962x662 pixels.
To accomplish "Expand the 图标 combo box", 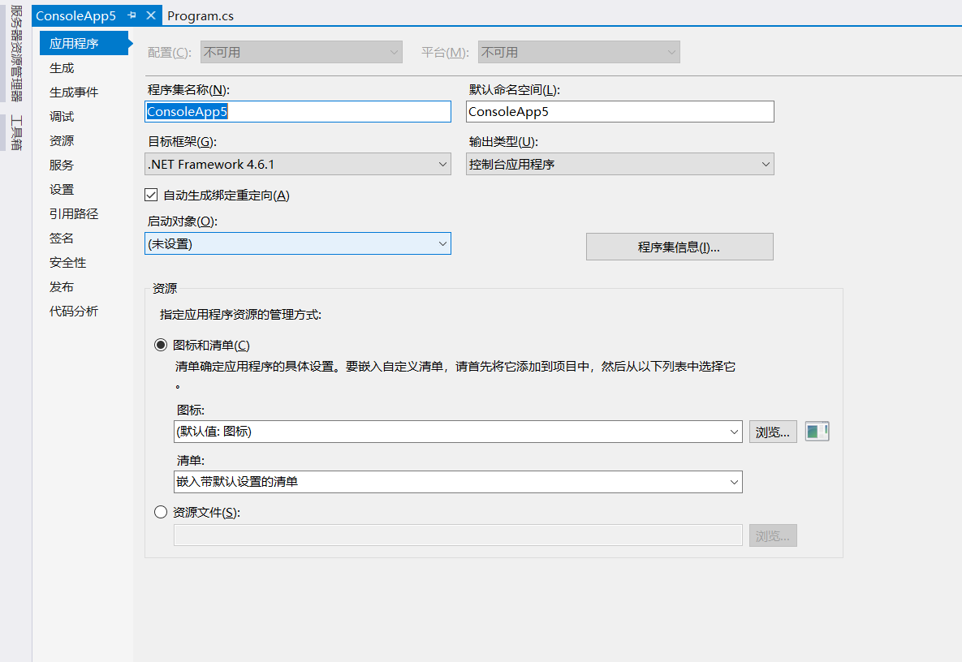I will pyautogui.click(x=459, y=432).
